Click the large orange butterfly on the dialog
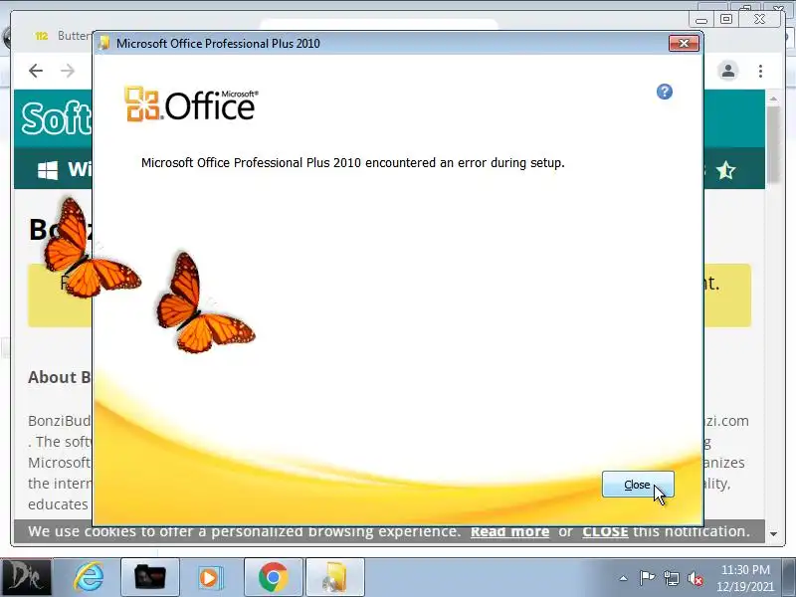796x597 pixels. tap(205, 303)
